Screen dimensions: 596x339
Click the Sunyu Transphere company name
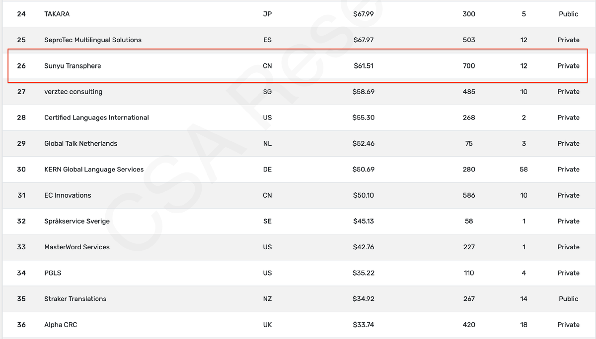pos(73,66)
